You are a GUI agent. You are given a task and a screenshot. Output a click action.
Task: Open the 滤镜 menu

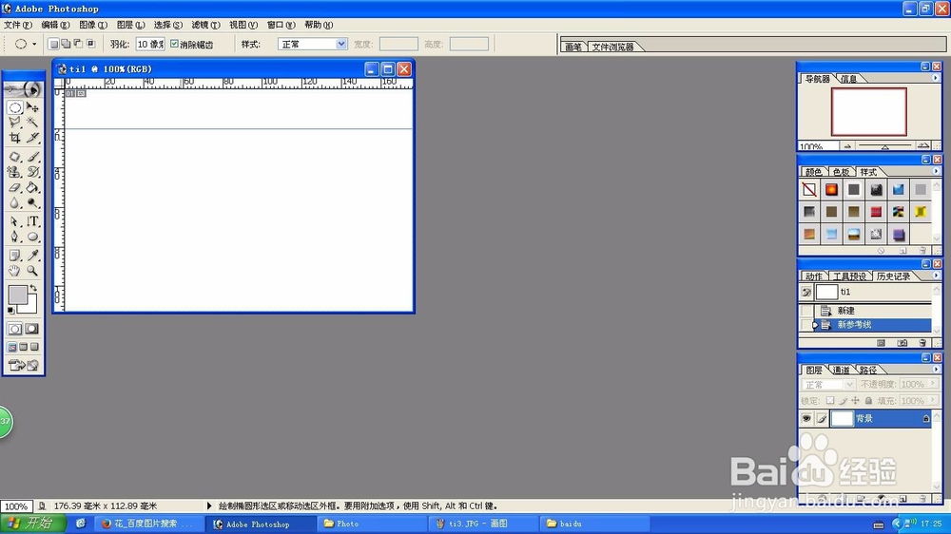tap(205, 25)
